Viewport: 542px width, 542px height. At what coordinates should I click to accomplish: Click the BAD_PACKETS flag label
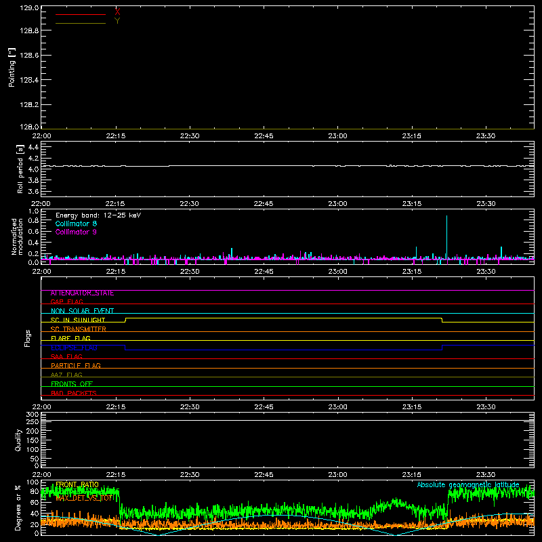coord(74,393)
